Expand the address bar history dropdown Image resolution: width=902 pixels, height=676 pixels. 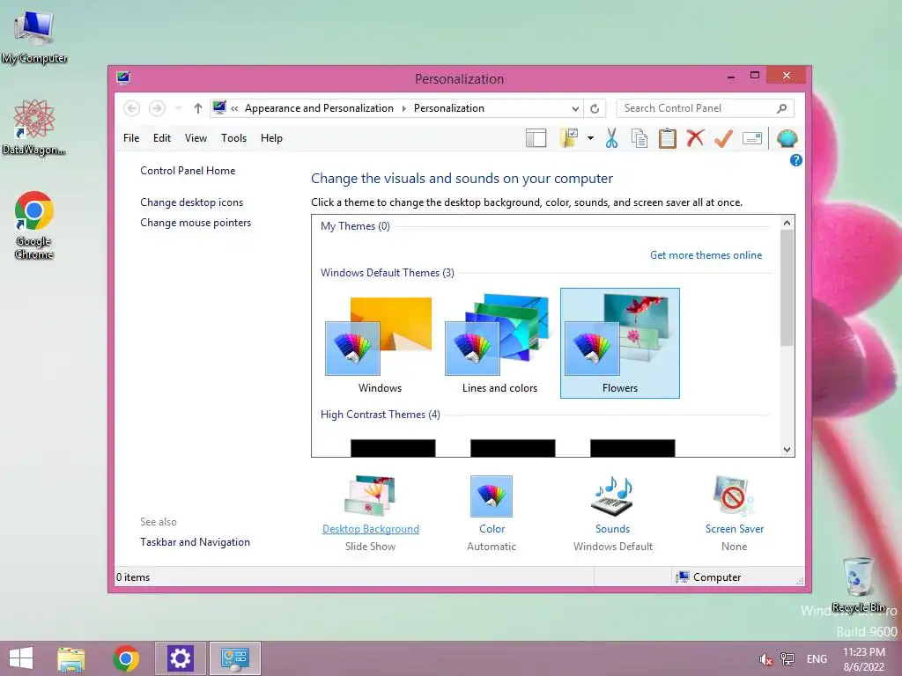coord(574,108)
